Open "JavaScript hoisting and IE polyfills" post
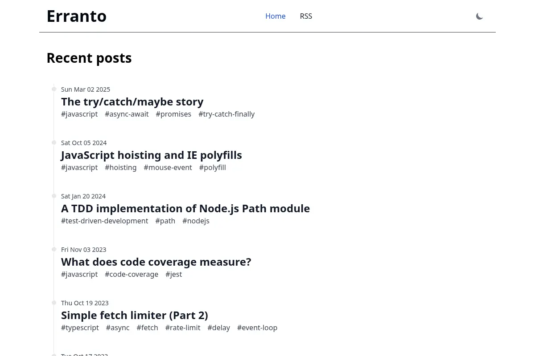 click(152, 155)
